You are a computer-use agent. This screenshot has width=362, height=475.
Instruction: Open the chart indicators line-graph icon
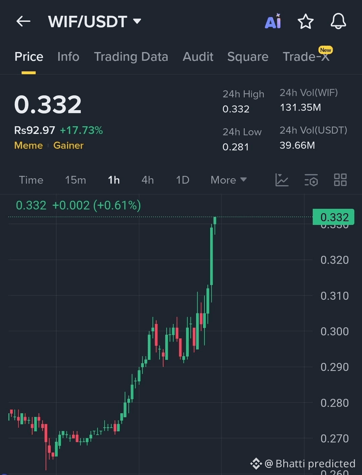[x=282, y=180]
